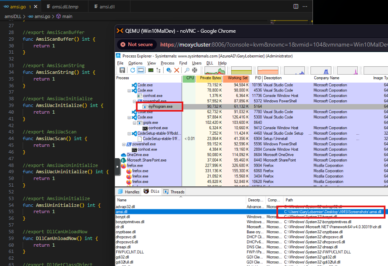Viewport: 388px width, 266px height.
Task: Click the crosshair Find Window's Process icon
Action: [195, 70]
